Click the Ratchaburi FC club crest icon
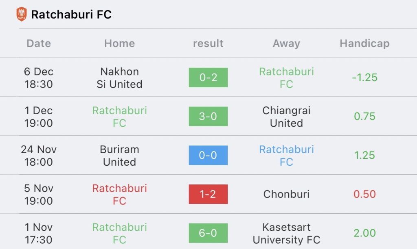This screenshot has height=249, width=417. pyautogui.click(x=22, y=14)
